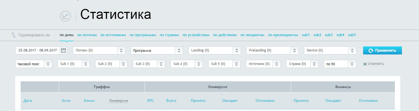The width and height of the screenshot is (419, 111).
Task: Open the 'Sub 2 (0)' filter dropdown
Action: (x=111, y=64)
